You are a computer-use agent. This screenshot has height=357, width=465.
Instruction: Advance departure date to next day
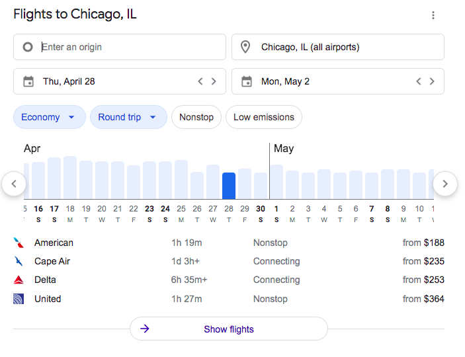[214, 81]
